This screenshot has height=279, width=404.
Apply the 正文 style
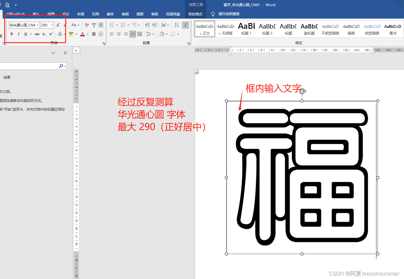[205, 29]
